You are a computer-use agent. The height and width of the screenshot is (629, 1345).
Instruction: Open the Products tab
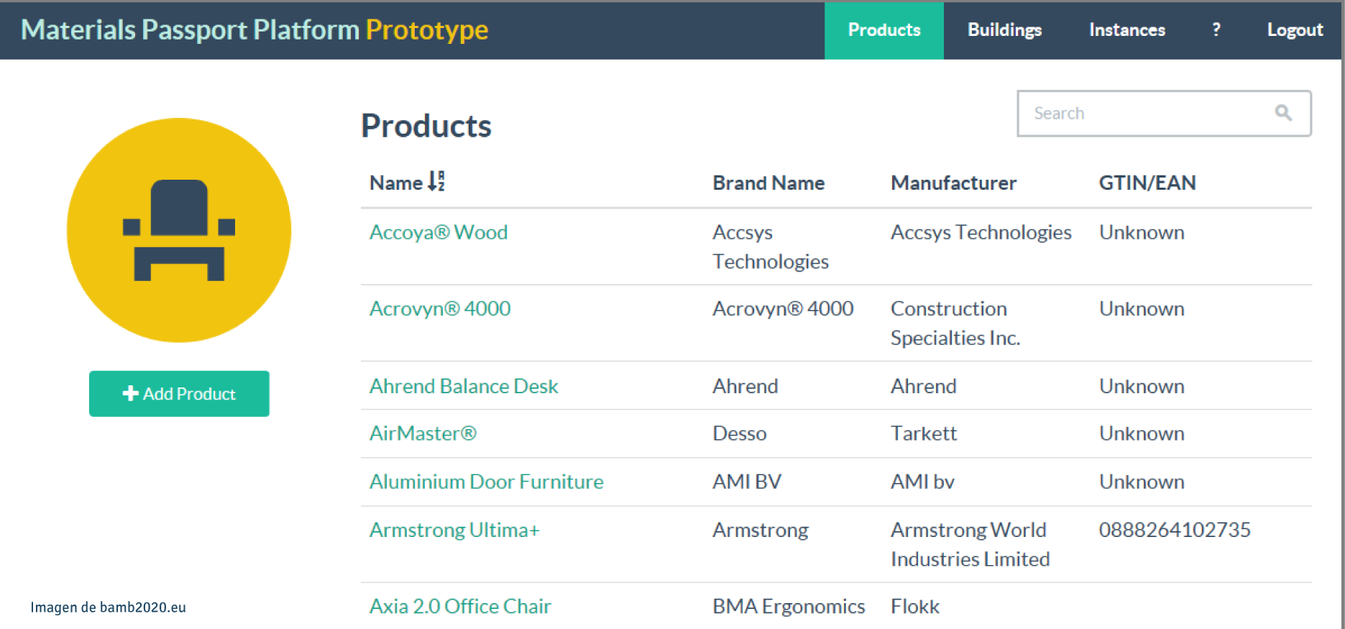click(883, 30)
